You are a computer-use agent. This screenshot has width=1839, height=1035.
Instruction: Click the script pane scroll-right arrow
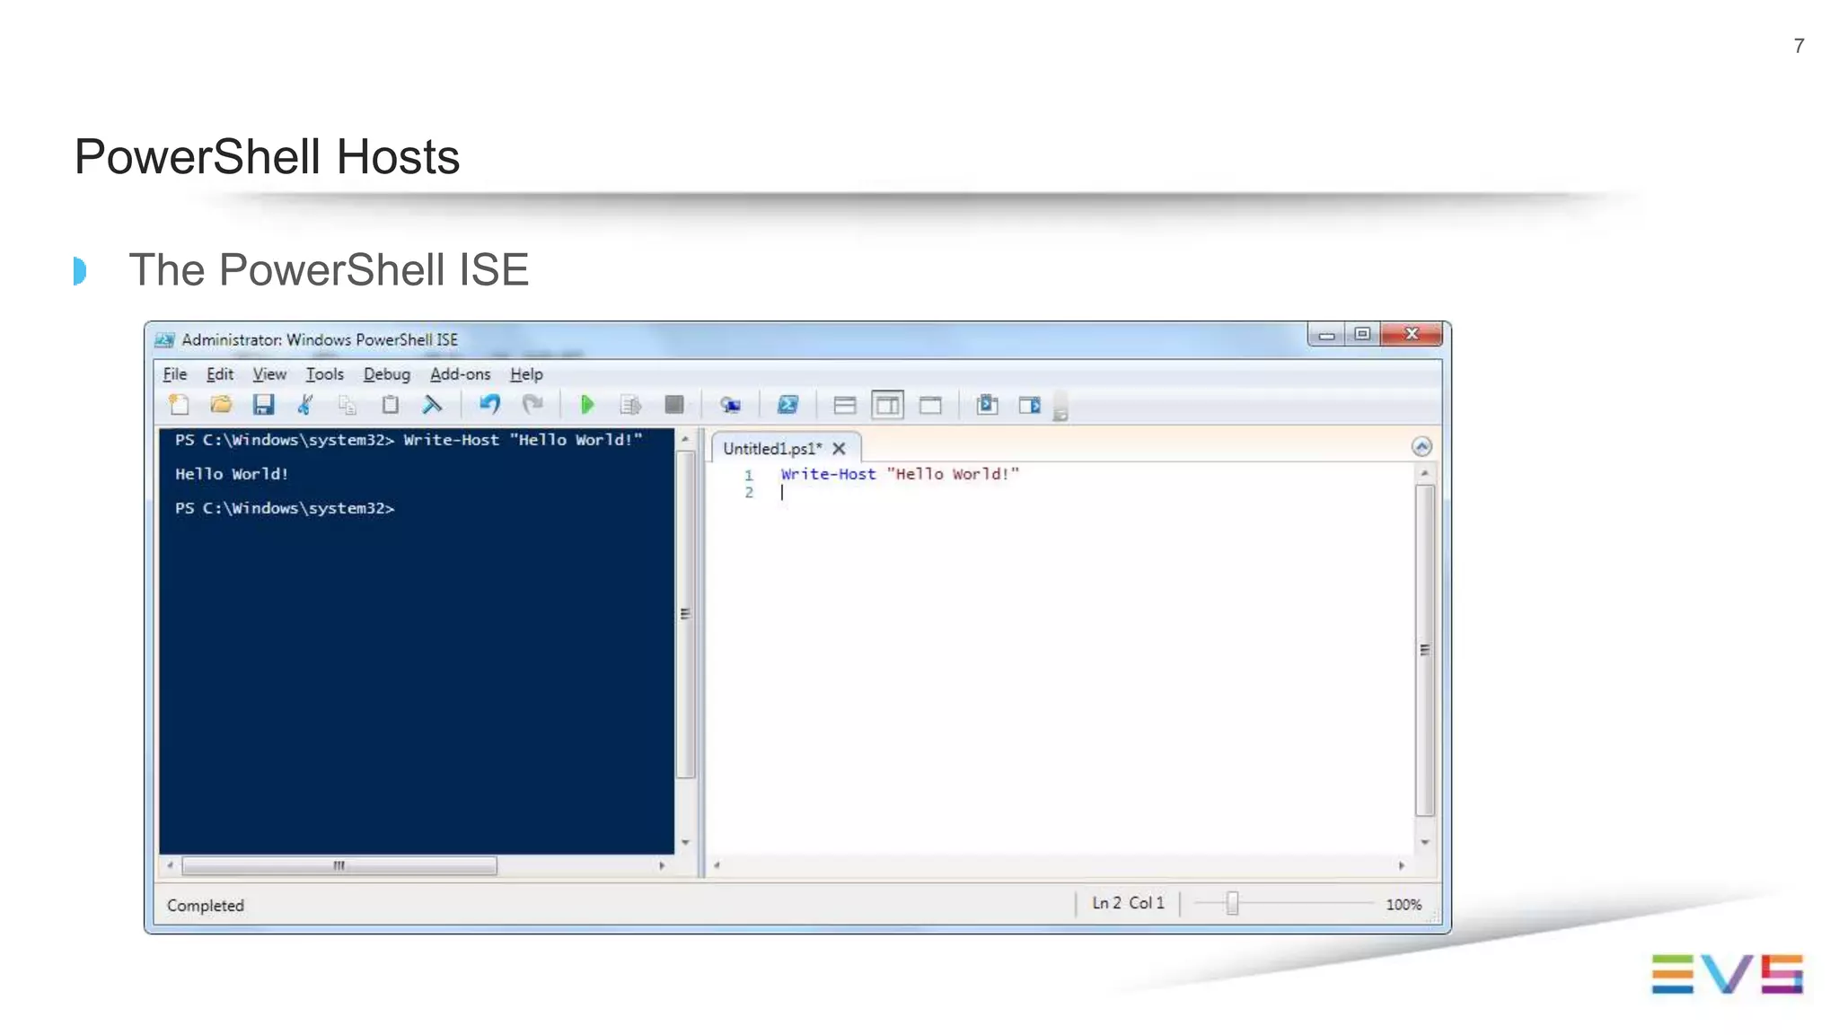pyautogui.click(x=1402, y=866)
